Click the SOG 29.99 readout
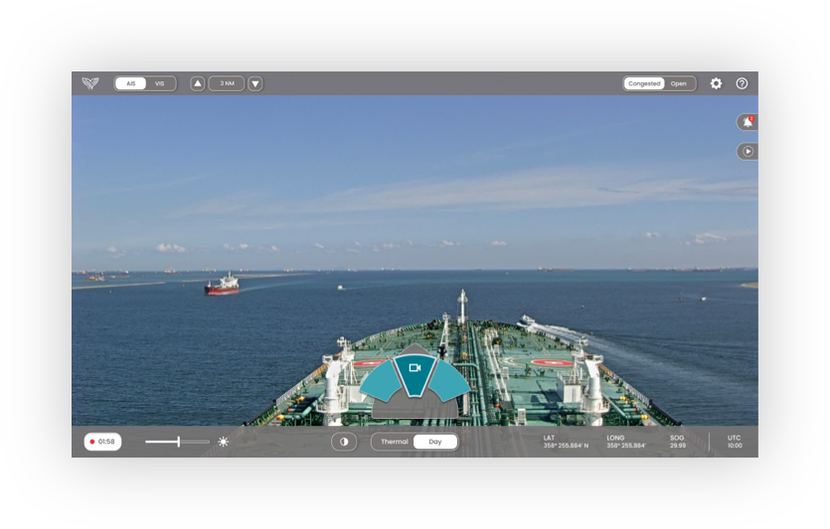This screenshot has width=830, height=529. tap(678, 442)
